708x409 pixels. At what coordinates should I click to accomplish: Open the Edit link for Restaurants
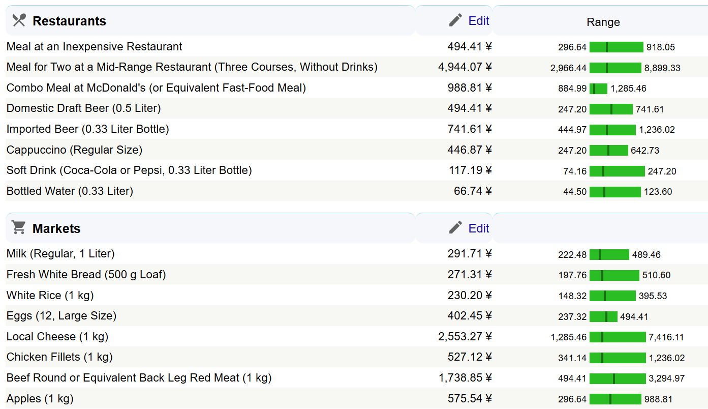[478, 21]
